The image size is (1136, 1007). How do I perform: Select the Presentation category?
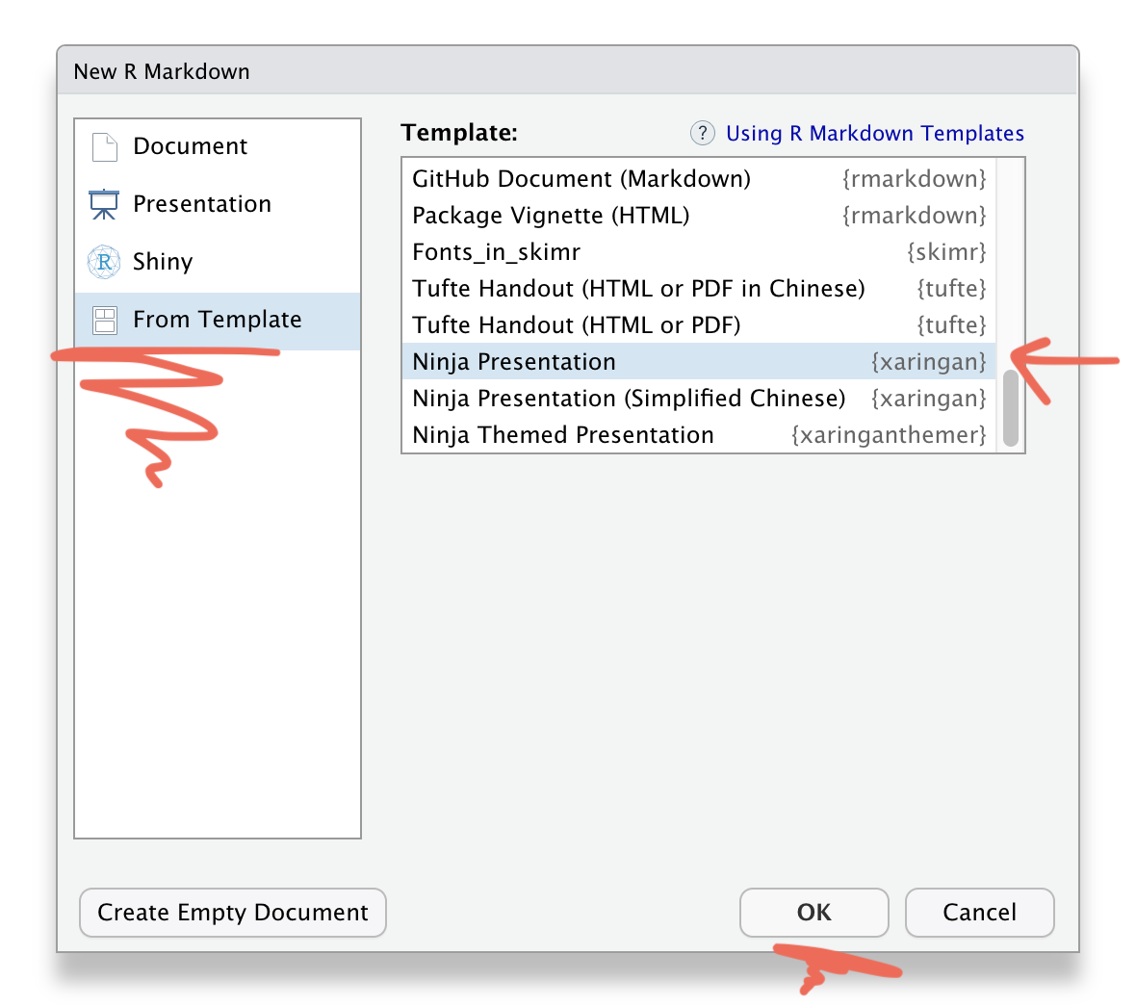click(218, 204)
